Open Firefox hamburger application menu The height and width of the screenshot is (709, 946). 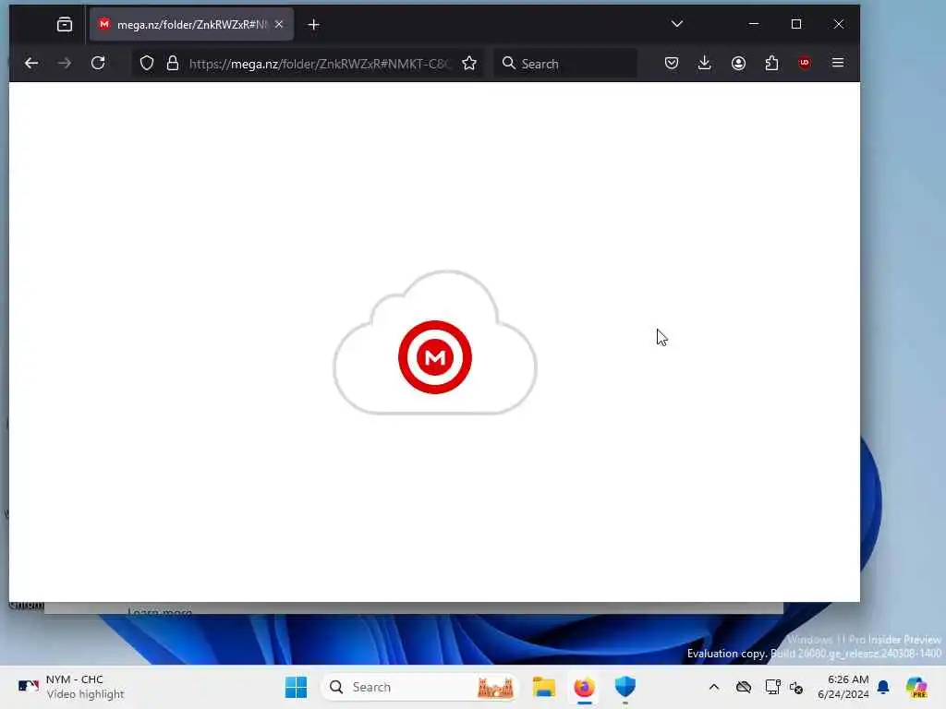[838, 63]
